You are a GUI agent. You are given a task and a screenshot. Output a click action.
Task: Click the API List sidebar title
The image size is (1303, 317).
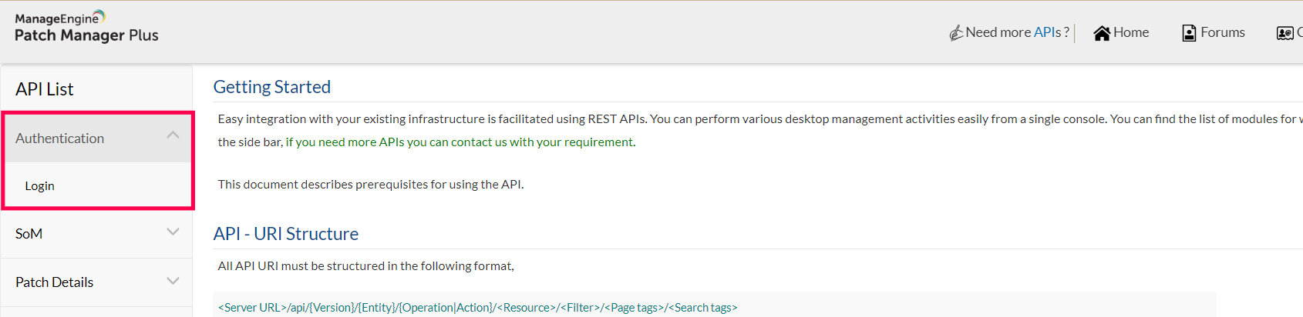pos(44,89)
